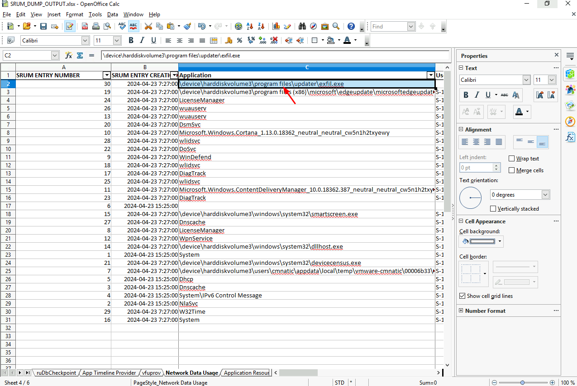The image size is (577, 386).
Task: Switch to App Timeline Provider sheet tab
Action: click(109, 373)
